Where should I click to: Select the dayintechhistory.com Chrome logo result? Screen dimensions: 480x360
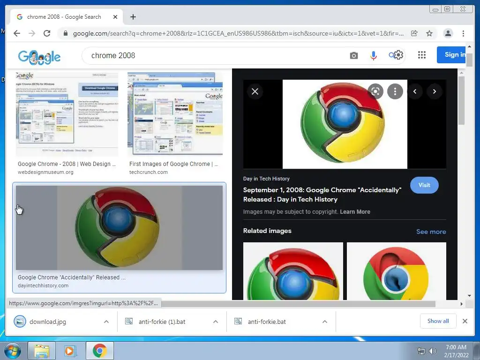(x=119, y=227)
